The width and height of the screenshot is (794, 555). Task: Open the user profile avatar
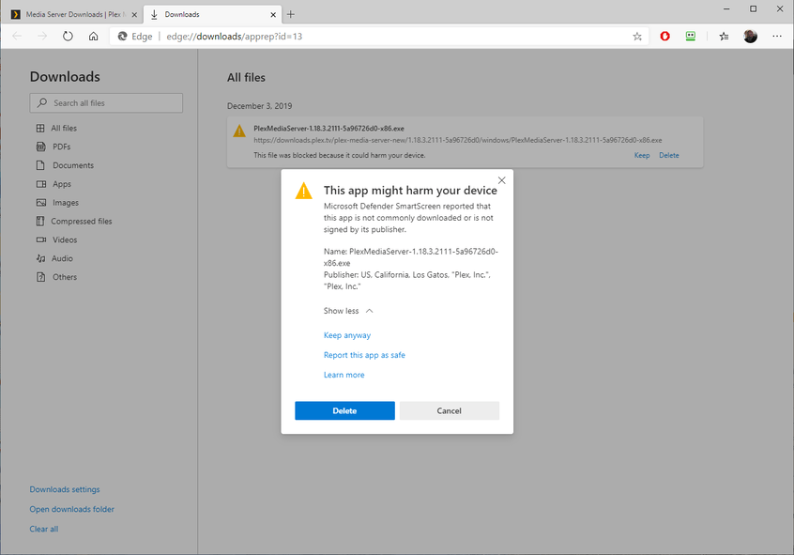(751, 36)
